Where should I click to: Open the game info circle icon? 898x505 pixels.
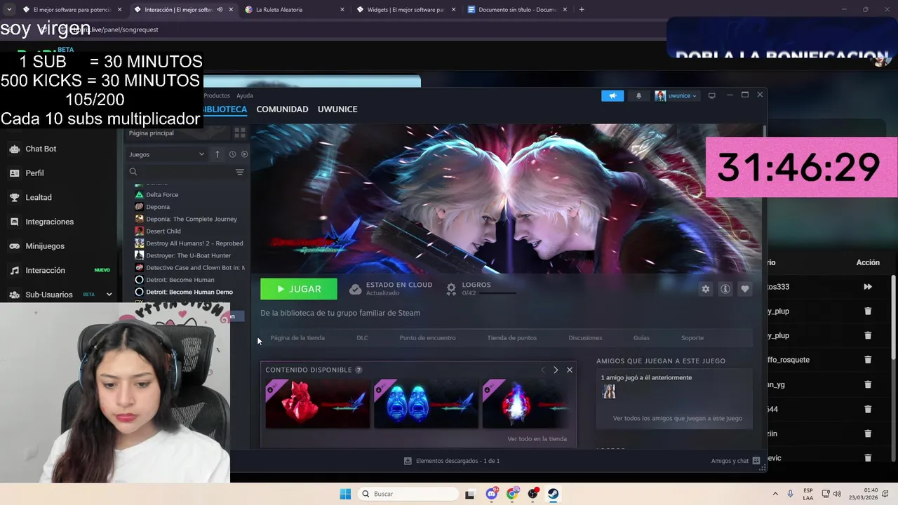pyautogui.click(x=725, y=289)
